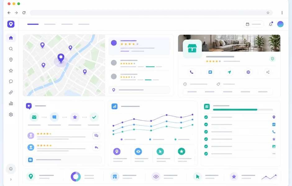Click the green directions arrow on business card
The height and width of the screenshot is (186, 292).
pos(229,72)
